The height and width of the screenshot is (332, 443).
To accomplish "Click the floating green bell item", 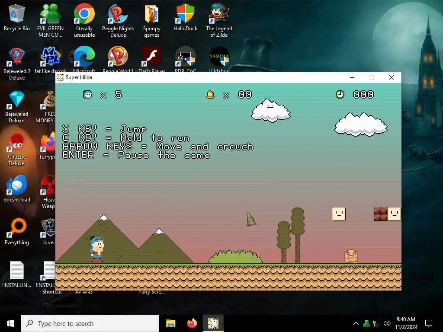I will [250, 220].
